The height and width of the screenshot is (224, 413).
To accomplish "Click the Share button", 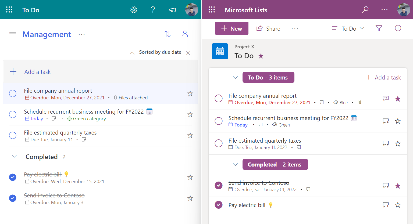I will pos(268,28).
